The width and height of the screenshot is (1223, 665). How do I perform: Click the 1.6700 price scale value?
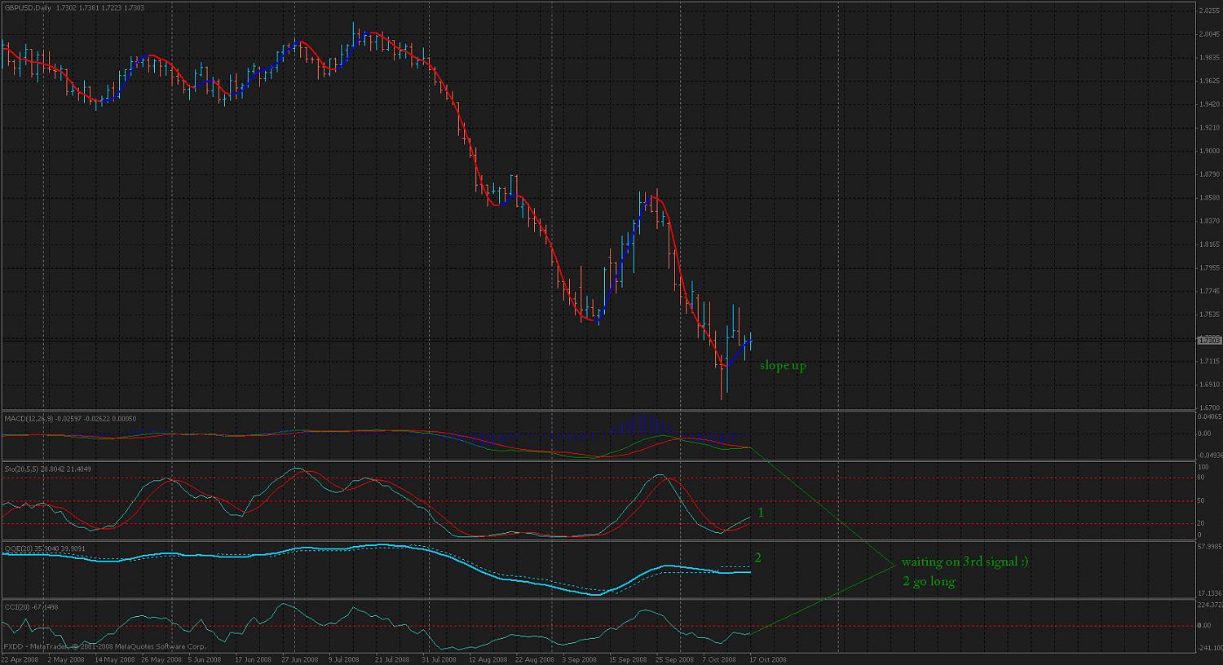(1208, 407)
